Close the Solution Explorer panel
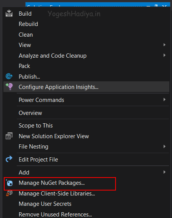 coord(164,6)
